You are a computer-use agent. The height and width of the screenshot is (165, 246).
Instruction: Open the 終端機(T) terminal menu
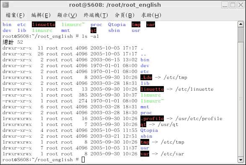click(96, 15)
